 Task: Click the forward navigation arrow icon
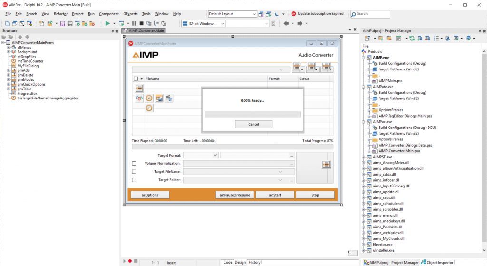pyautogui.click(x=300, y=23)
